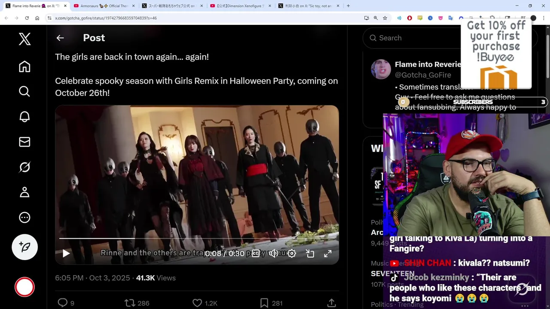Share the post via share icon
Screen dimensions: 550x309
click(331, 303)
